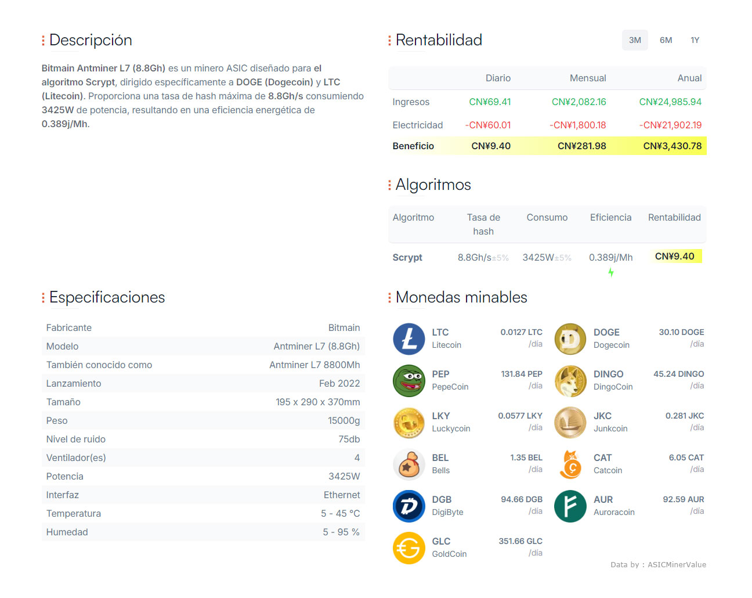Click the Peso value 15000g
This screenshot has height=598, width=752.
point(344,420)
